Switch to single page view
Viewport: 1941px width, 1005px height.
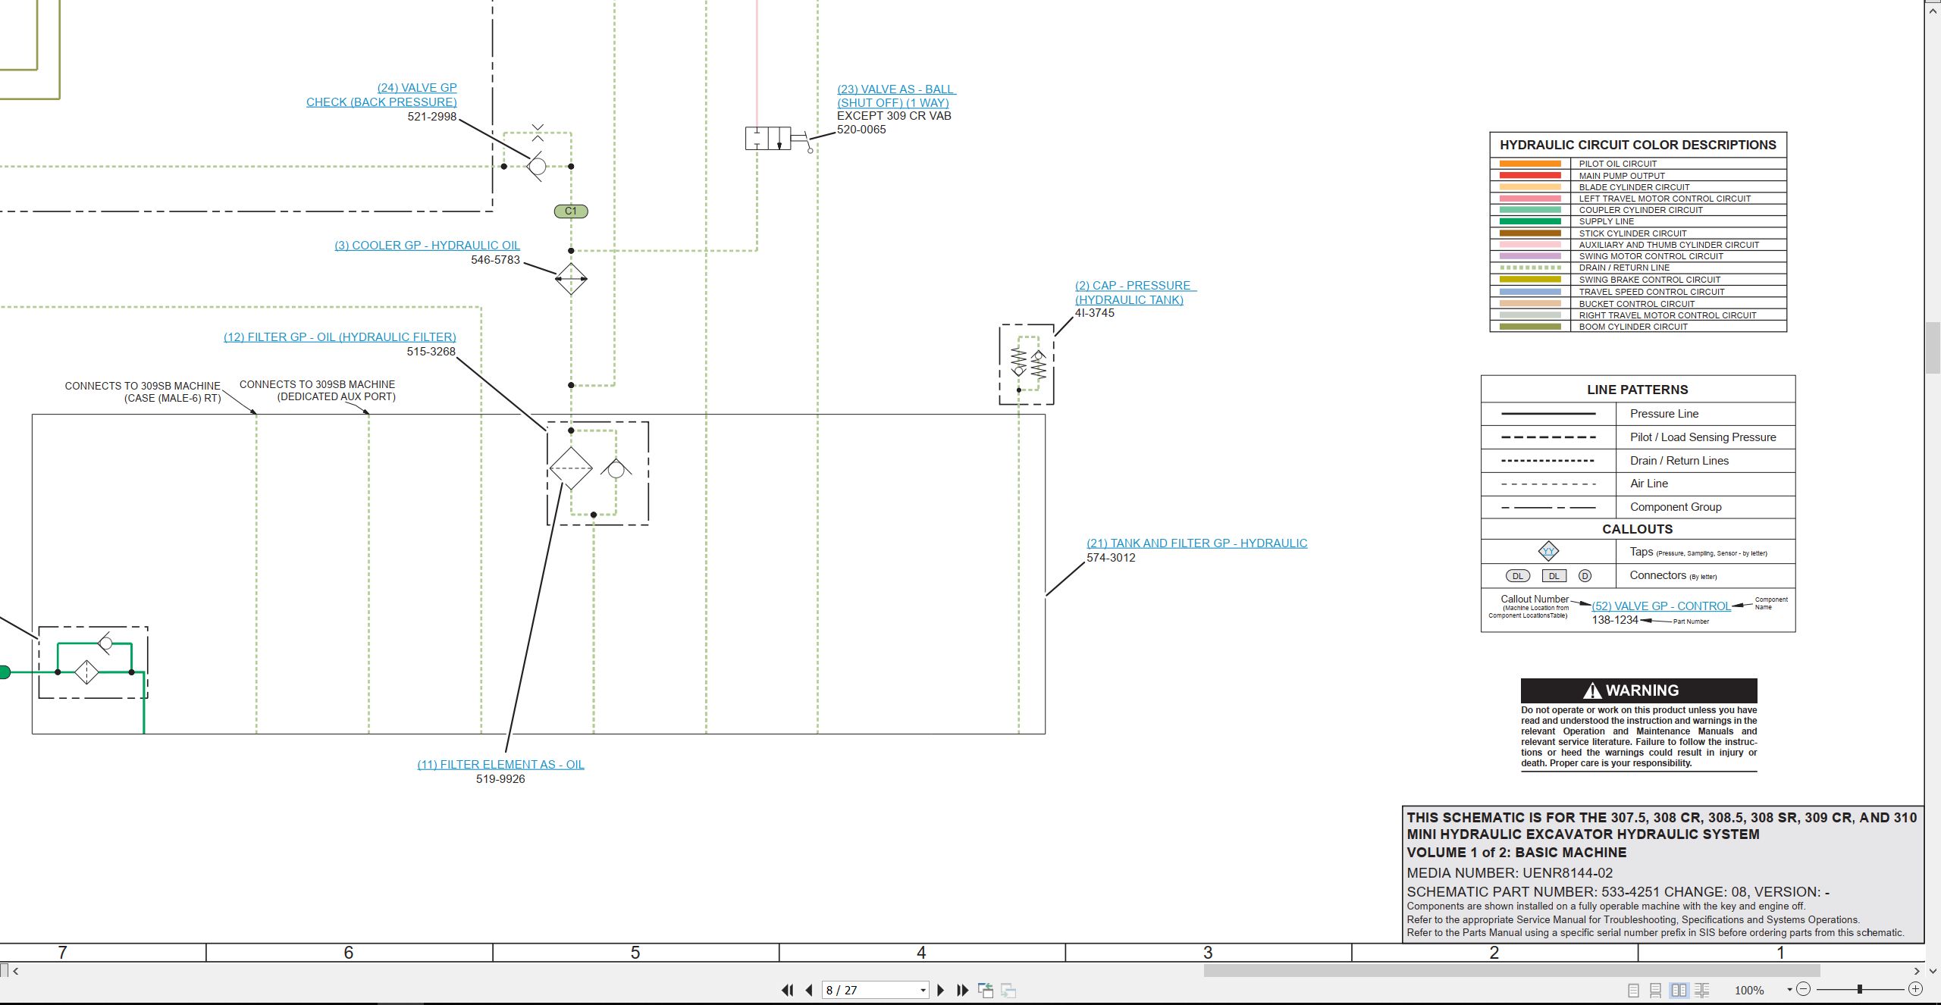1633,990
